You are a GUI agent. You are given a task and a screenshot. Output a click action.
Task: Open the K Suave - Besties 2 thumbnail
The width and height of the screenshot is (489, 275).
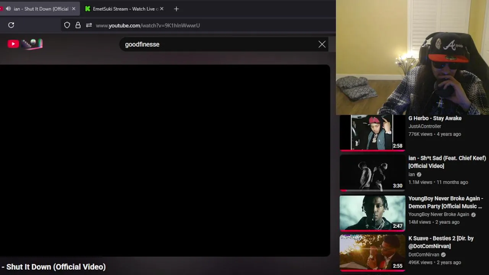point(372,253)
